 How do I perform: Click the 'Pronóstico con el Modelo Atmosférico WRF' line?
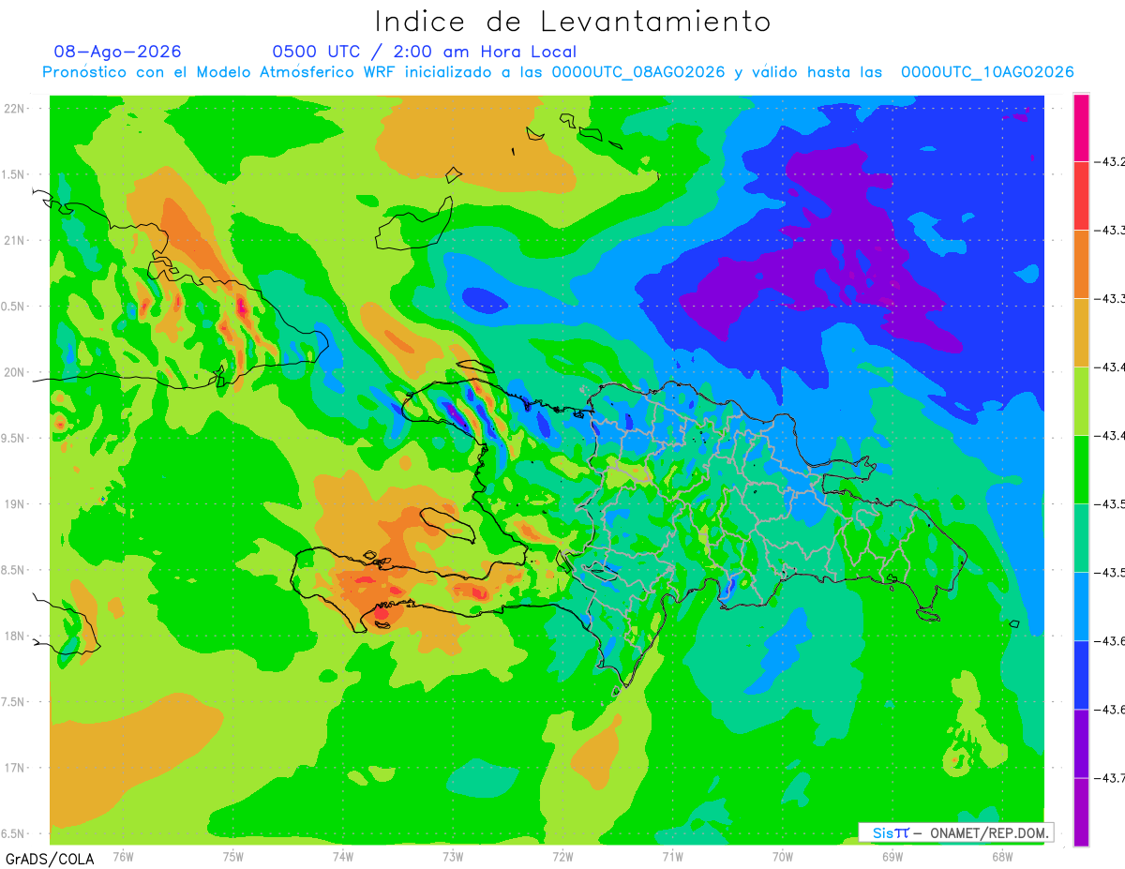pos(558,72)
